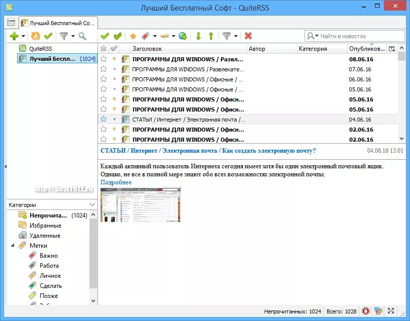Select the Лучший Бесплатный Со... tab
Screen dimensions: 410x321
[58, 23]
